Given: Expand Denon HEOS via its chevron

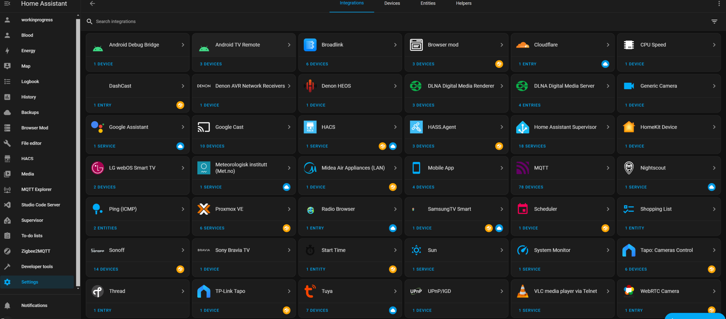Looking at the screenshot, I should (396, 86).
